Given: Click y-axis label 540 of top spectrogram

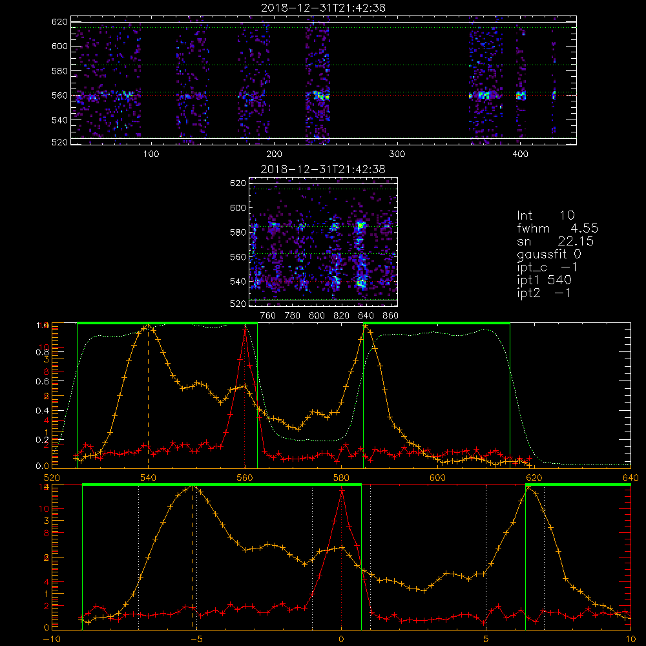Looking at the screenshot, I should 59,120.
